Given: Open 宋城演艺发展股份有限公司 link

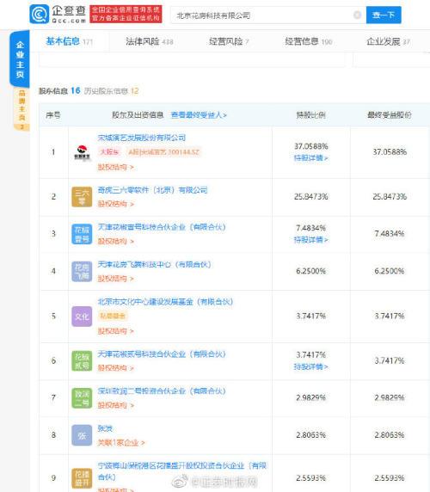Looking at the screenshot, I should [x=141, y=138].
